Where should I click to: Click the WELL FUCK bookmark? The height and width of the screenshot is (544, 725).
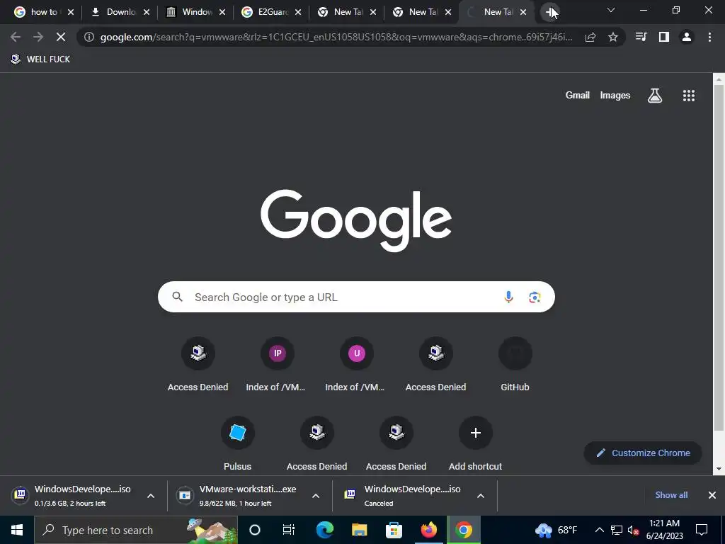point(40,59)
